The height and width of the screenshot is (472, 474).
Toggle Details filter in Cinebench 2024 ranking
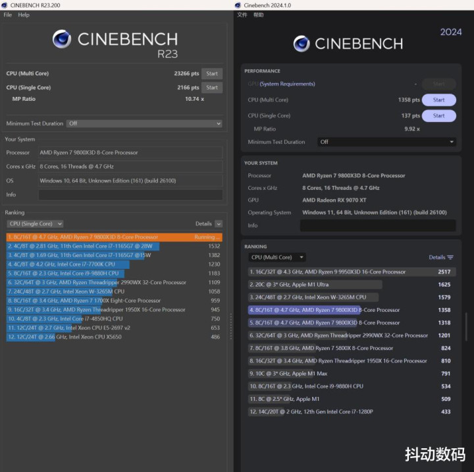point(441,257)
